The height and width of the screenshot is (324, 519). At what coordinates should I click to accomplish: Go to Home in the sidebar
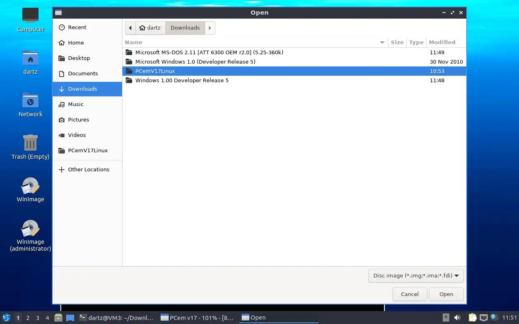pos(87,43)
